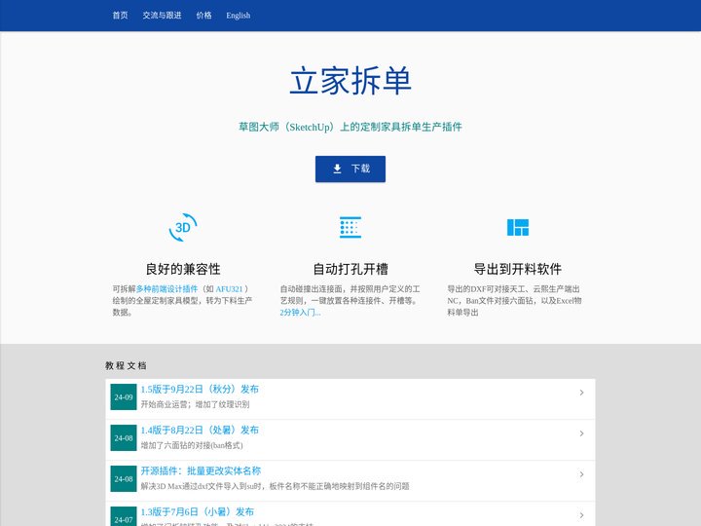Open 开源插件：批量更改实体名称 article
The image size is (701, 526).
[x=201, y=470]
